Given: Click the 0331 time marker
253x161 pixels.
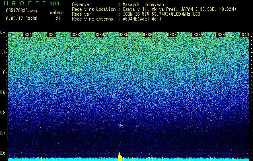Looking at the screenshot, I should coord(27,35).
